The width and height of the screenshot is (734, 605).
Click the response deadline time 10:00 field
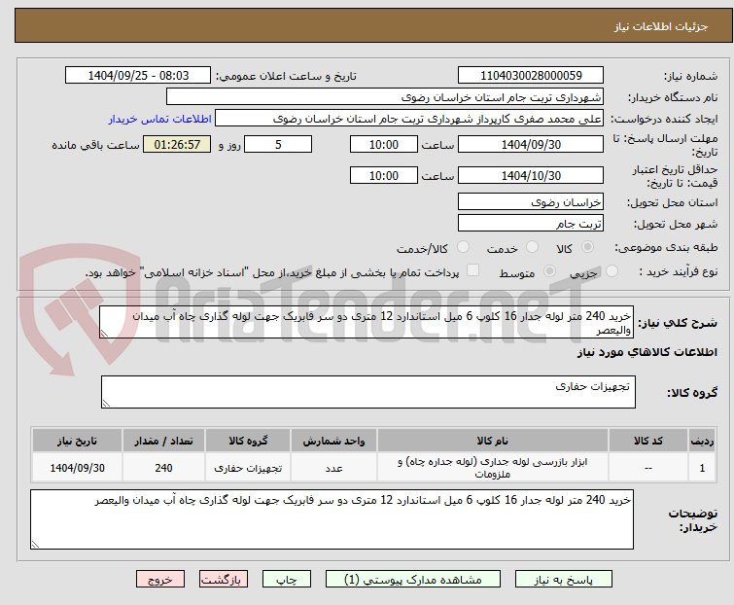click(x=384, y=144)
